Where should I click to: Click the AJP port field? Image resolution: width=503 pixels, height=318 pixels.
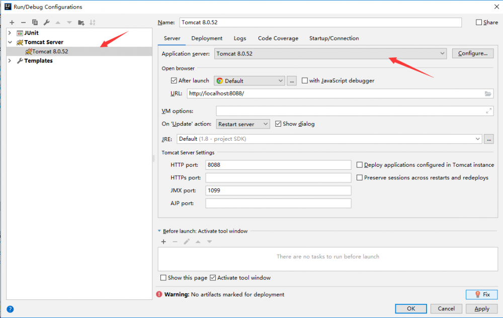pyautogui.click(x=278, y=203)
